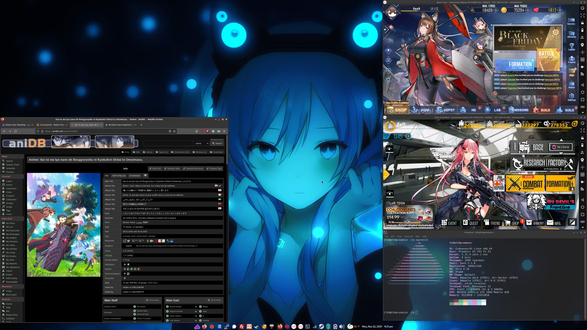Open Azur Lane chat bubble icon
This screenshot has width=587, height=330.
tap(560, 93)
